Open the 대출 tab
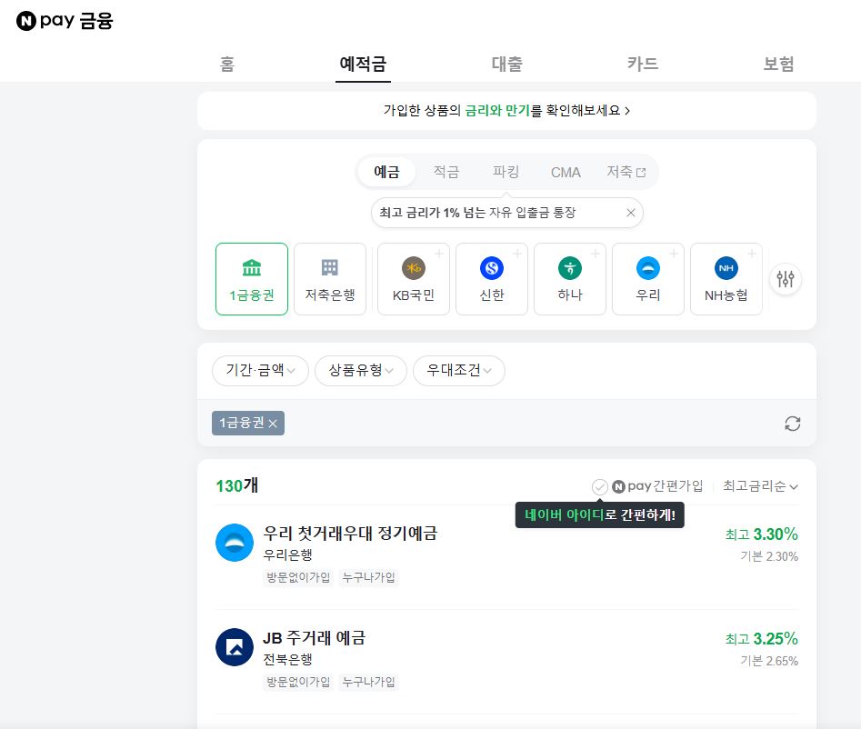The height and width of the screenshot is (729, 861). [506, 65]
